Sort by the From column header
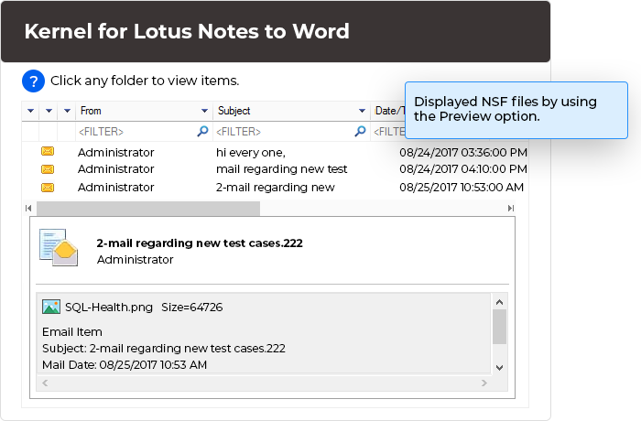 click(x=91, y=111)
